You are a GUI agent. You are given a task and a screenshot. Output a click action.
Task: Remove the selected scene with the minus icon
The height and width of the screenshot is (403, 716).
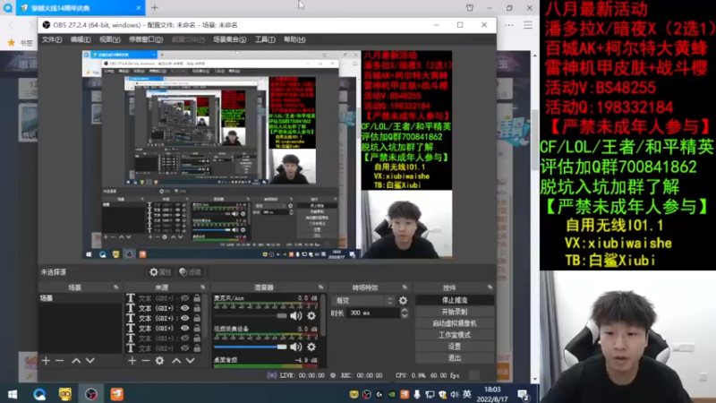(x=59, y=361)
